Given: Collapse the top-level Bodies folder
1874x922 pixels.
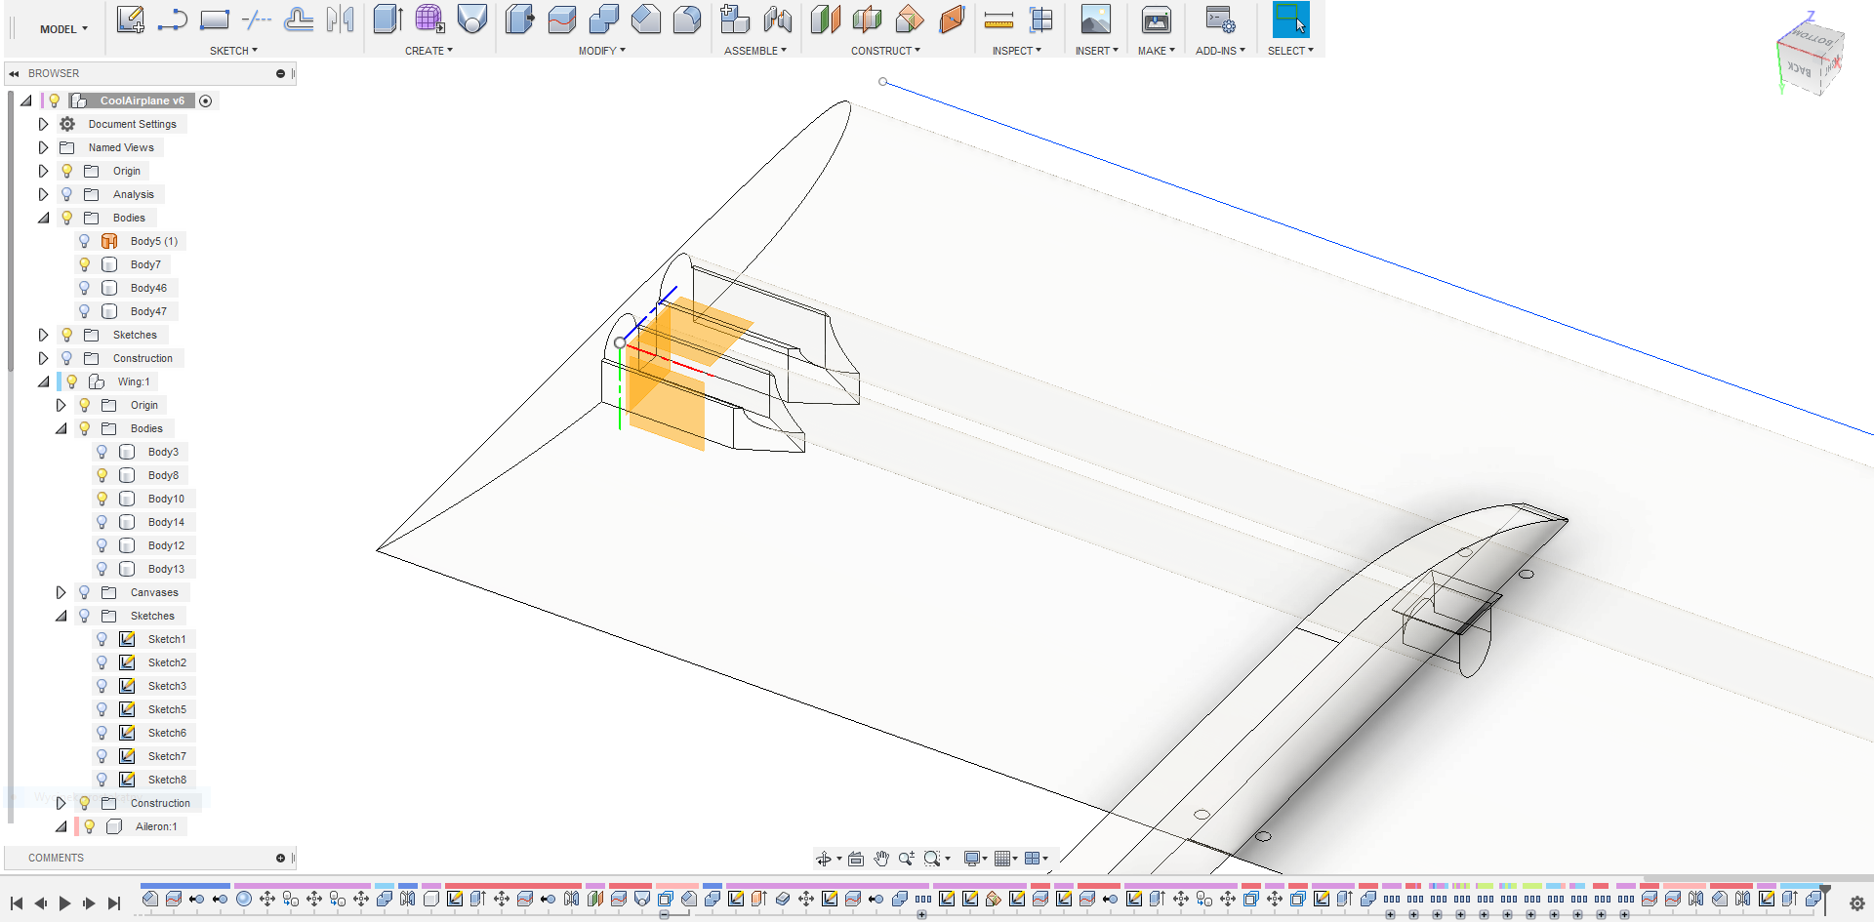Looking at the screenshot, I should [43, 218].
